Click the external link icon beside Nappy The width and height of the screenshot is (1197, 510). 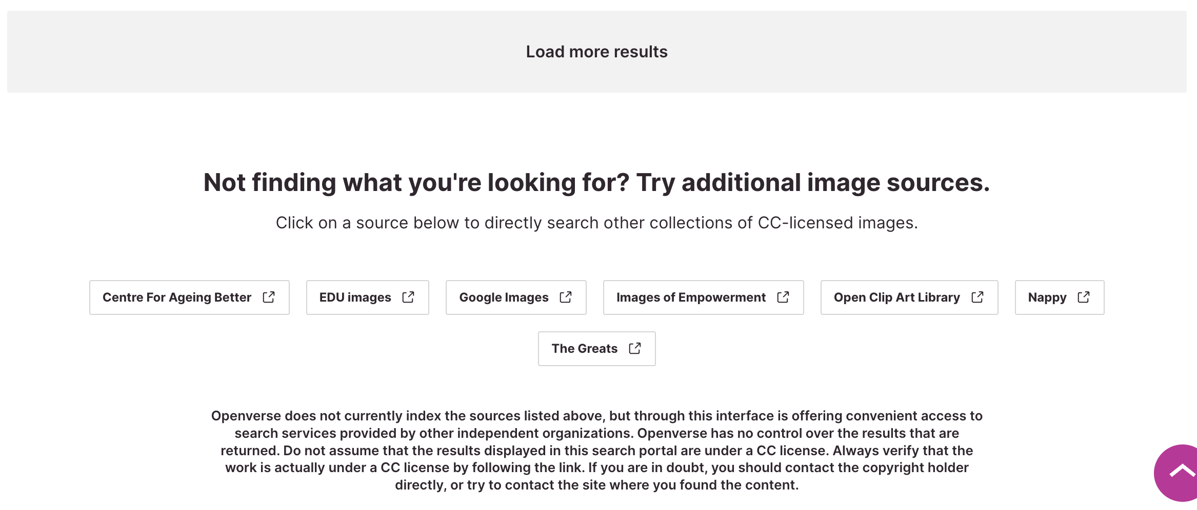(x=1084, y=297)
